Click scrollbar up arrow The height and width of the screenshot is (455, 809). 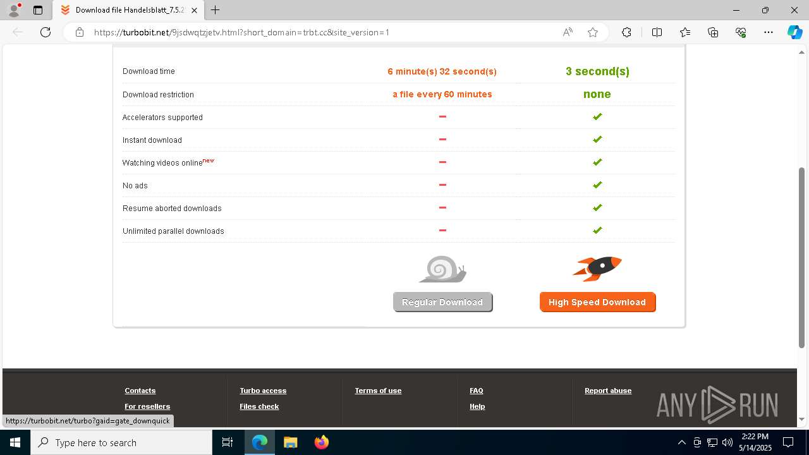pos(801,52)
